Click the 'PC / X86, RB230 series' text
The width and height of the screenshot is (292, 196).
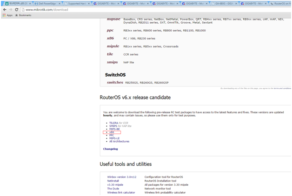139,39
